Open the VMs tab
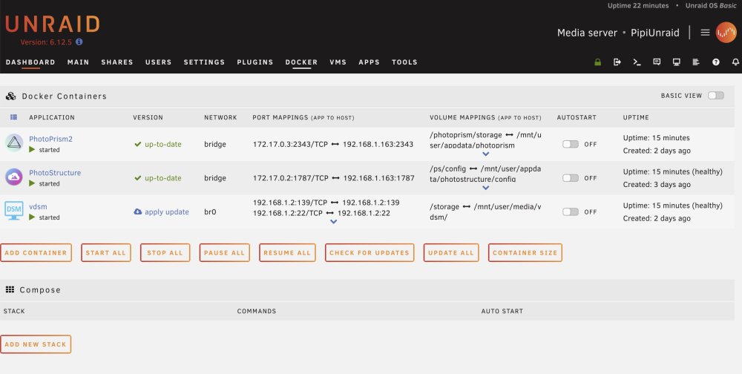 coord(338,62)
